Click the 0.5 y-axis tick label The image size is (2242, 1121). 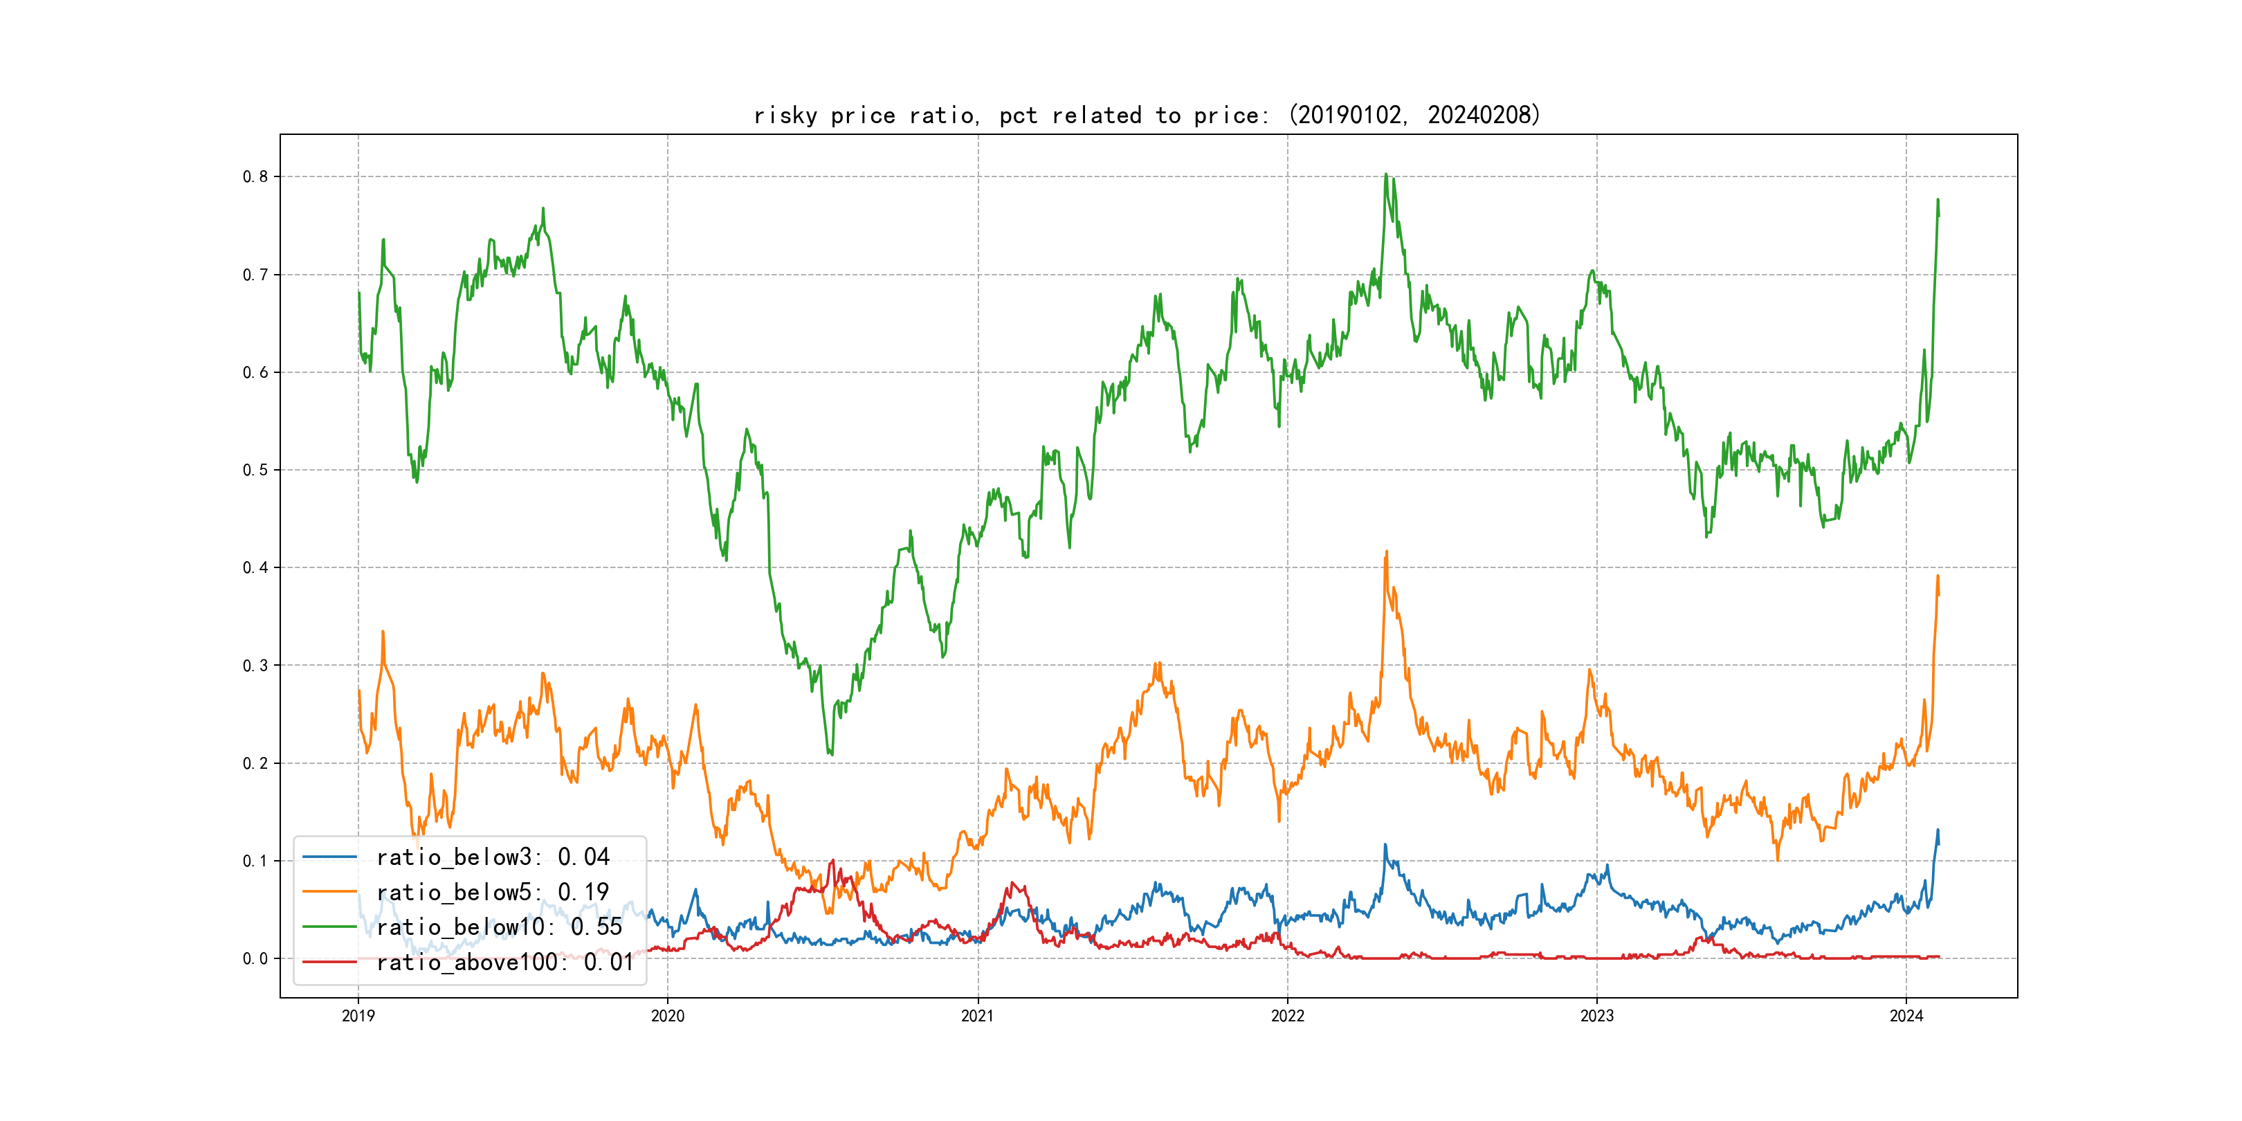click(x=255, y=470)
